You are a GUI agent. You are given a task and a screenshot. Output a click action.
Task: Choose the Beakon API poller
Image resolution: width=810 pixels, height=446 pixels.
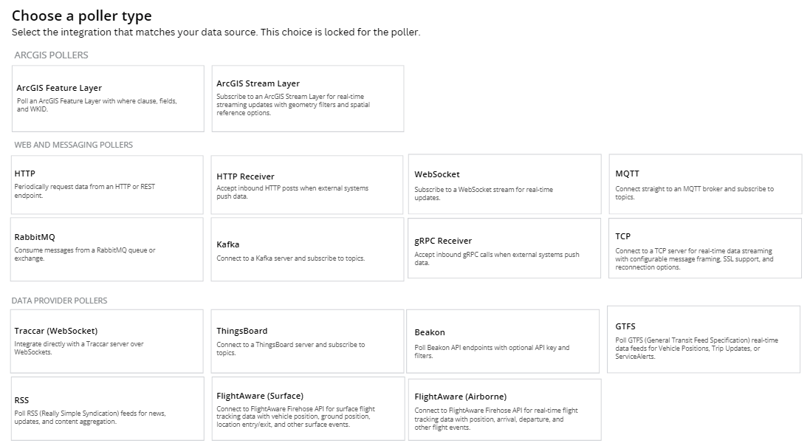click(505, 340)
